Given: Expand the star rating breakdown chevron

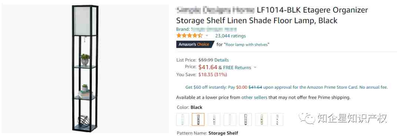Looking at the screenshot, I should [x=207, y=35].
